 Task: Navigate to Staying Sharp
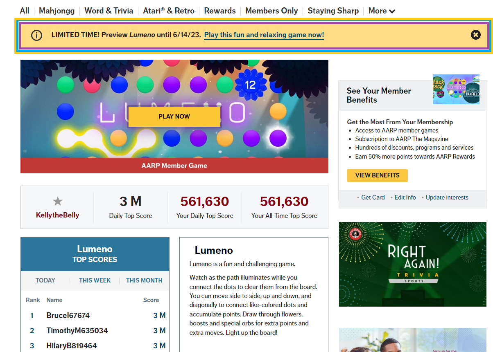(333, 11)
